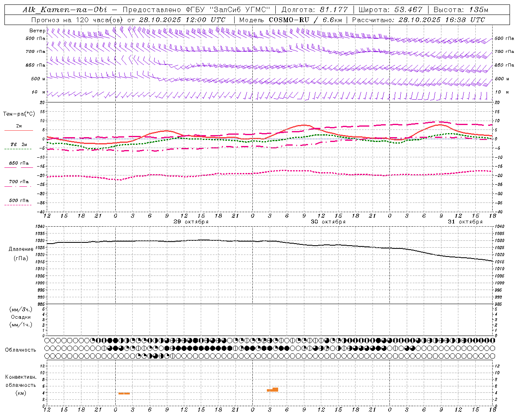The image size is (516, 413).
Task: Click the station name Alk_Kamen-na-Obi in the header
Action: pos(65,10)
